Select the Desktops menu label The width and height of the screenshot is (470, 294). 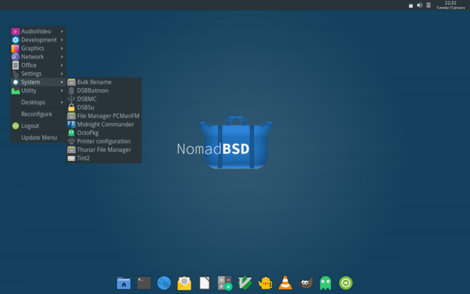coord(34,103)
